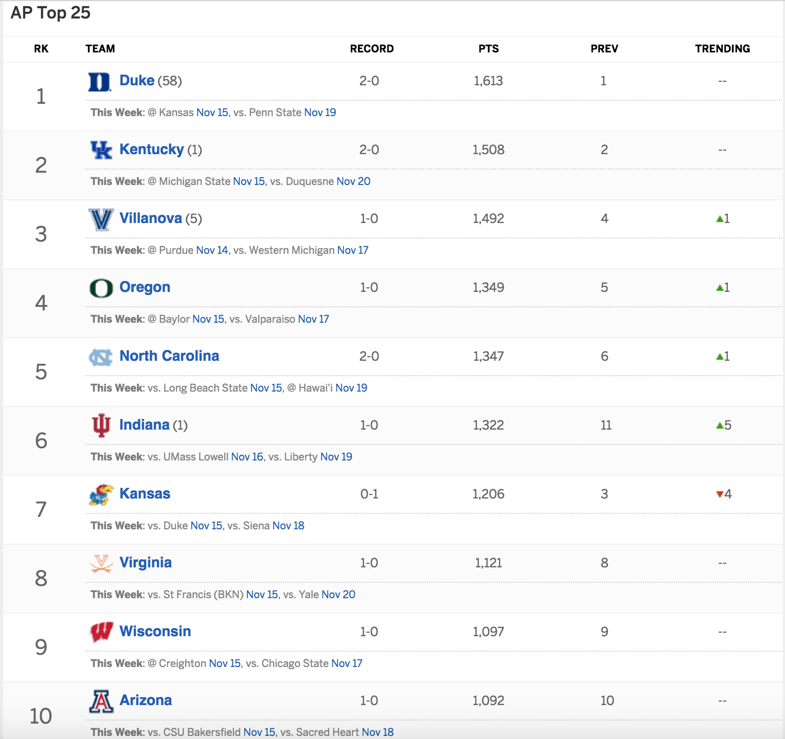Click the Indiana trident logo
This screenshot has height=739, width=785.
[101, 426]
